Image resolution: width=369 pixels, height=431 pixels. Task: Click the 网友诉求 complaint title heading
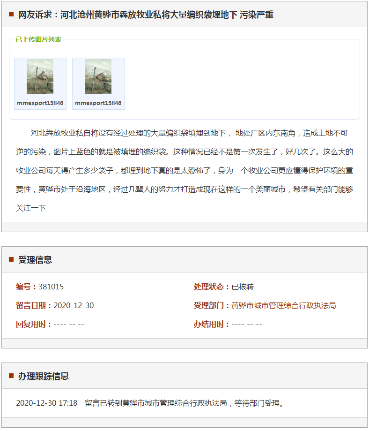click(x=146, y=15)
